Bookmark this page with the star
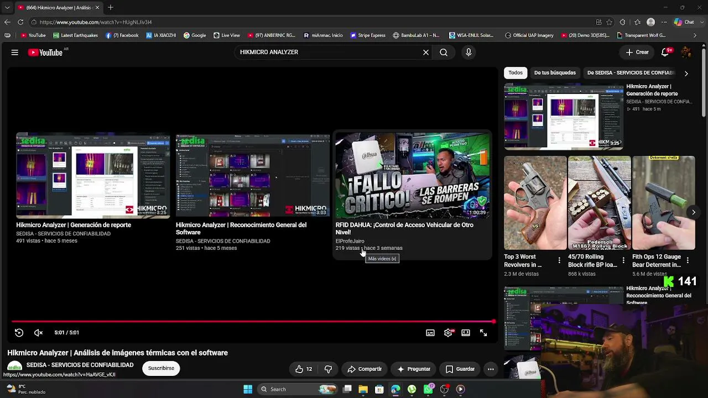Image resolution: width=708 pixels, height=398 pixels. 610,22
